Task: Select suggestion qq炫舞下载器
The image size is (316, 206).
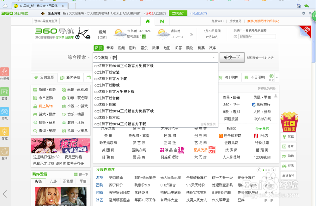Action: click(155, 104)
